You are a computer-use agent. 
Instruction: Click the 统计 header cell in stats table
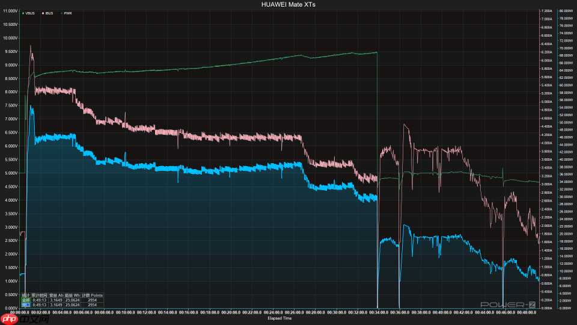(25, 295)
